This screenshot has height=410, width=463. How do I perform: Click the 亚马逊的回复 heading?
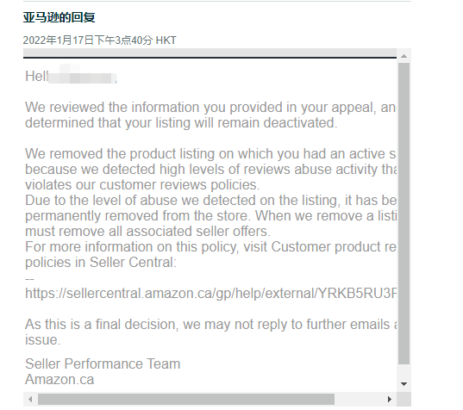click(x=59, y=17)
